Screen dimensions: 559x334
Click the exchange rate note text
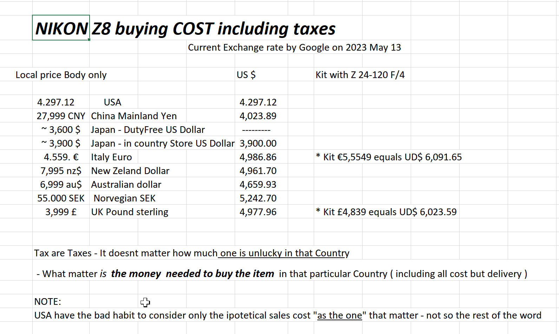click(x=294, y=47)
